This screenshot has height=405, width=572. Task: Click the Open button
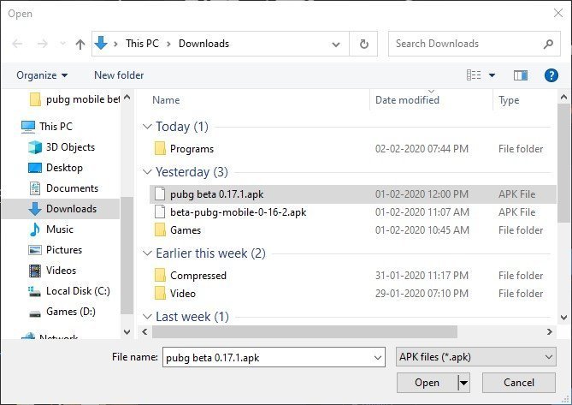click(427, 383)
